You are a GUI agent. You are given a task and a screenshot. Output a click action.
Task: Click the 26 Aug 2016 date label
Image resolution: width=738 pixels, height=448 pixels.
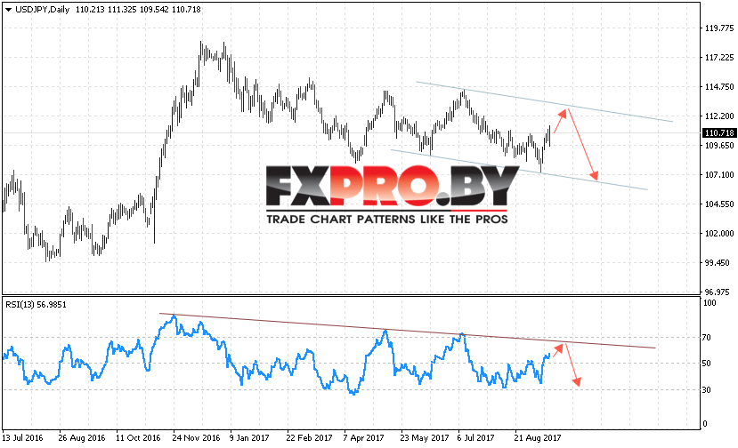pyautogui.click(x=81, y=437)
